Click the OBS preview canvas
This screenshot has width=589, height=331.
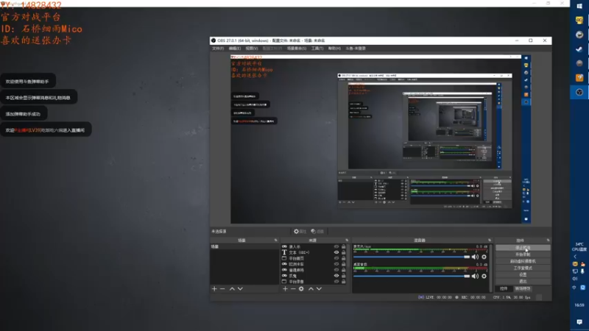pos(381,139)
